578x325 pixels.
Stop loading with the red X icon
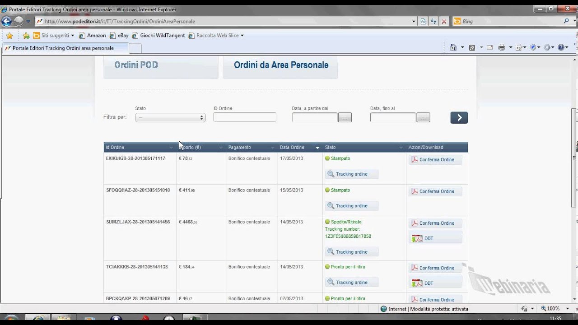click(444, 21)
